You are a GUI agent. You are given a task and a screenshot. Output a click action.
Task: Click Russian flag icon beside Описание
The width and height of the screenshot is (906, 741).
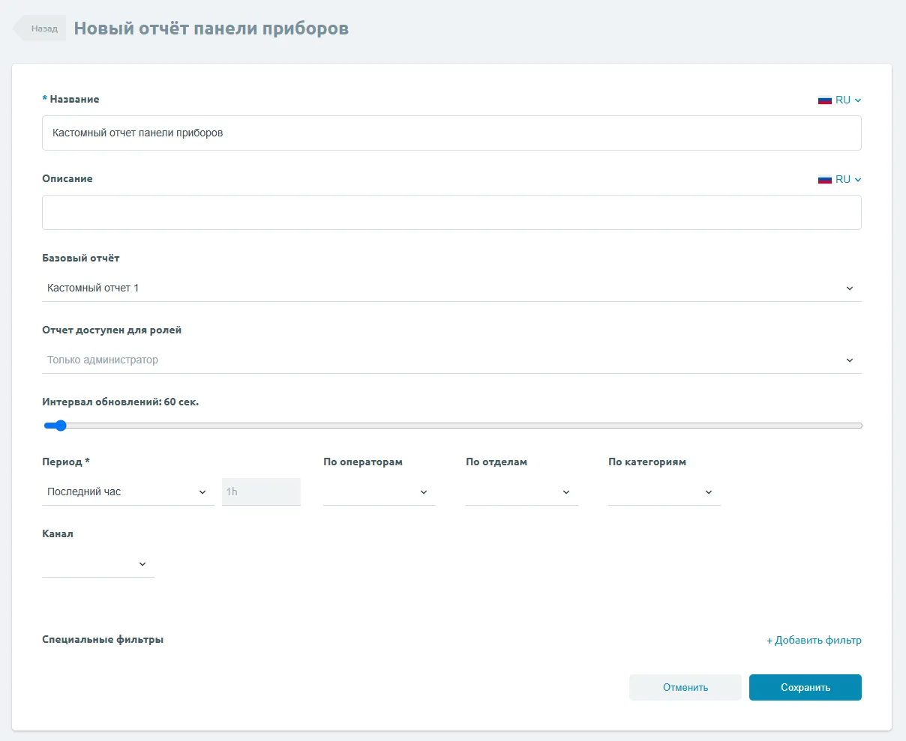[825, 180]
